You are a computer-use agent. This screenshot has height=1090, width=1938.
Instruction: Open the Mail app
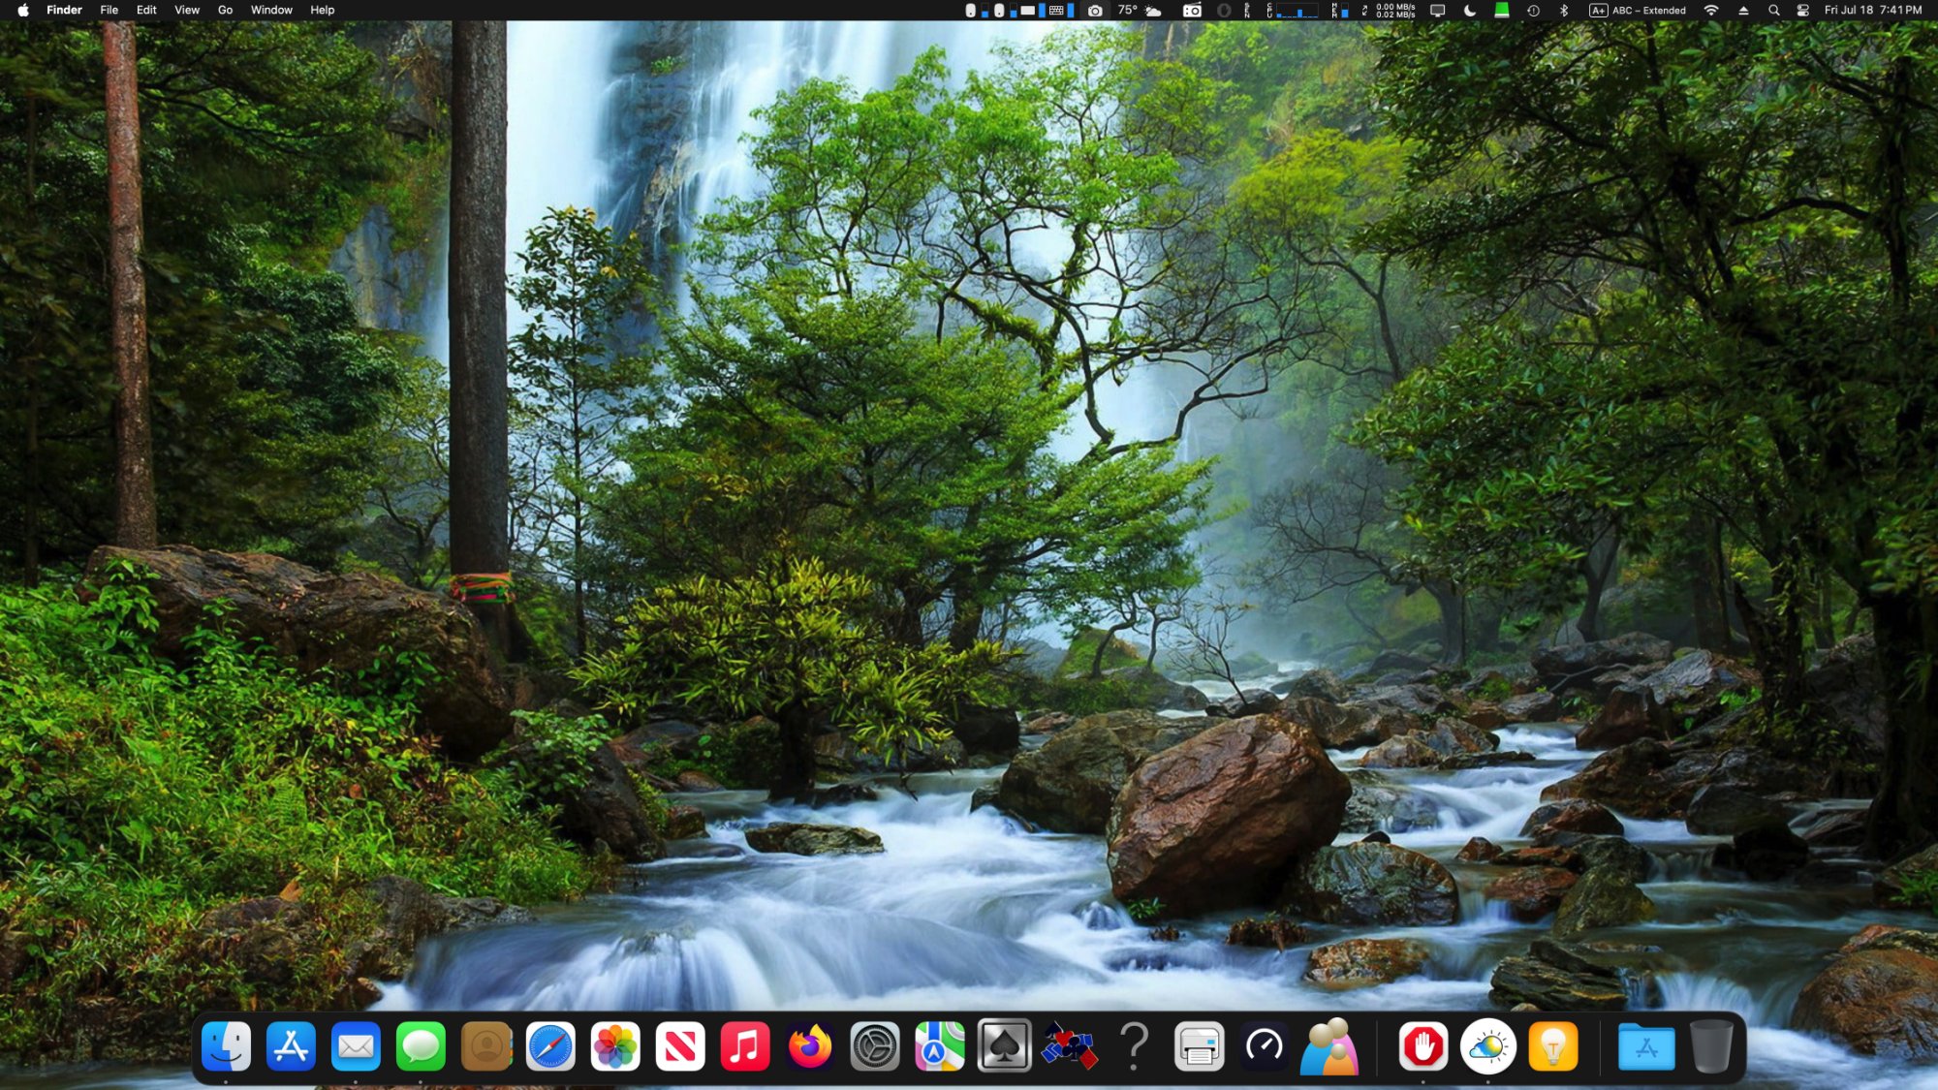pyautogui.click(x=356, y=1046)
